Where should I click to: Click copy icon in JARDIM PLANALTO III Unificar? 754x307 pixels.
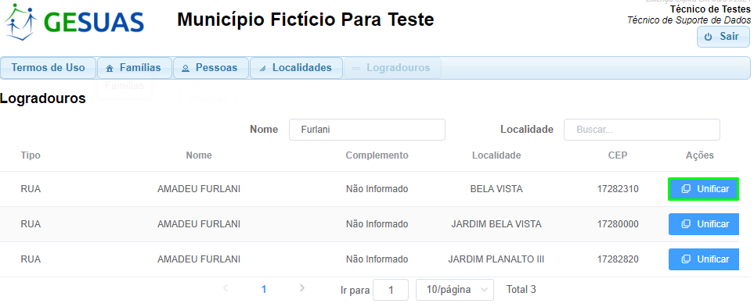click(686, 259)
